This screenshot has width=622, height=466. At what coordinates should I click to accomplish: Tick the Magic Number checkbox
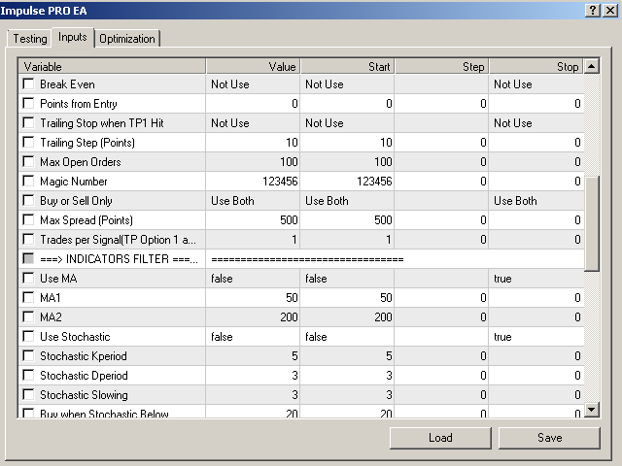pos(28,182)
